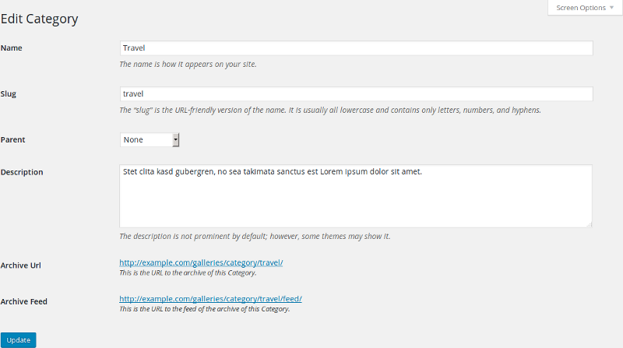Click the Parent field label
Viewport: 623px width, 348px height.
click(12, 140)
